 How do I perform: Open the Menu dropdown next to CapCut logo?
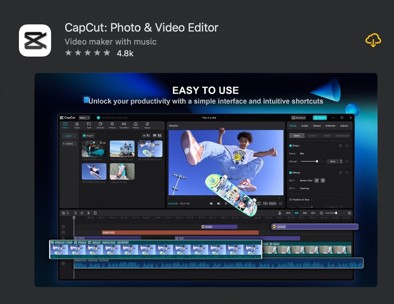84,118
